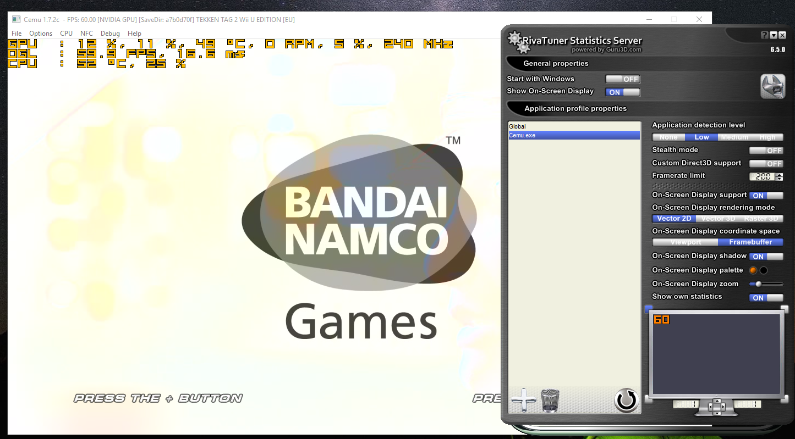Snap OSD to top-right corner marker
The height and width of the screenshot is (439, 795).
coord(785,309)
